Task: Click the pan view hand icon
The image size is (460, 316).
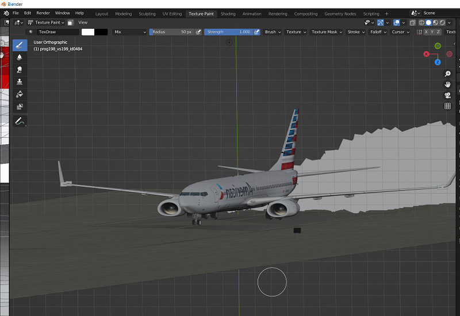Action: (447, 84)
